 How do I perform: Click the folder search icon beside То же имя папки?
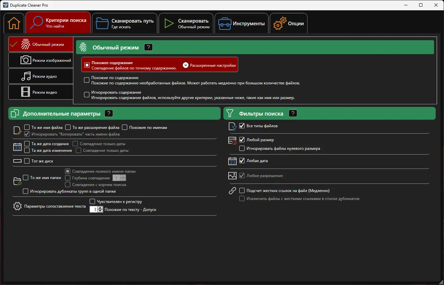(x=17, y=181)
